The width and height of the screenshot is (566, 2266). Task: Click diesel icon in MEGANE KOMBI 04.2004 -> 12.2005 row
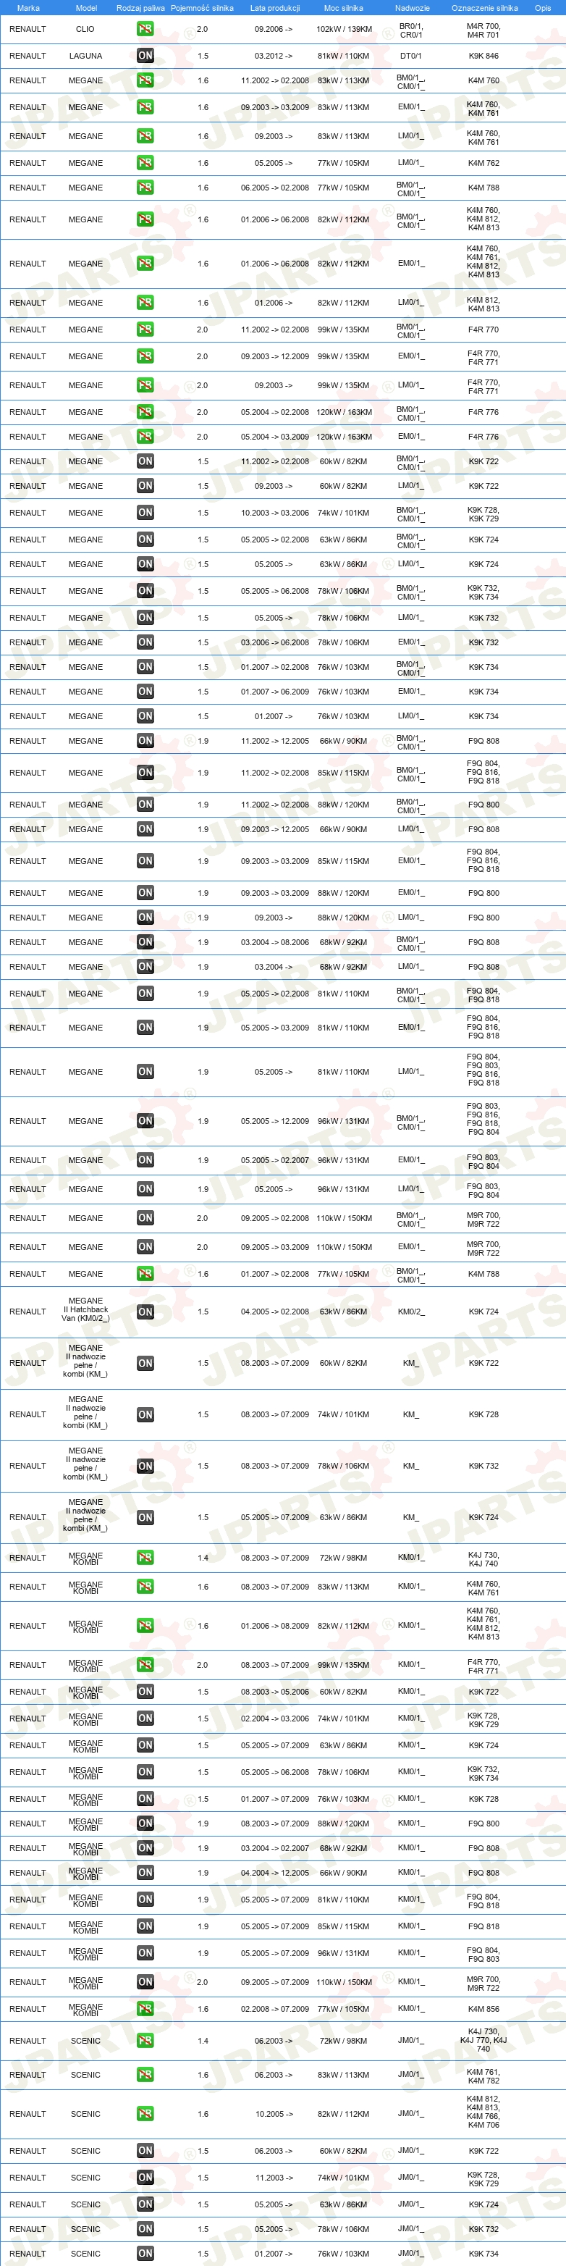point(145,1873)
